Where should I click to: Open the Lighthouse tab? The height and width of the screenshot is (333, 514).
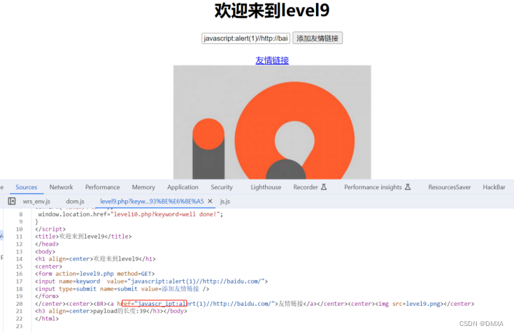click(266, 187)
